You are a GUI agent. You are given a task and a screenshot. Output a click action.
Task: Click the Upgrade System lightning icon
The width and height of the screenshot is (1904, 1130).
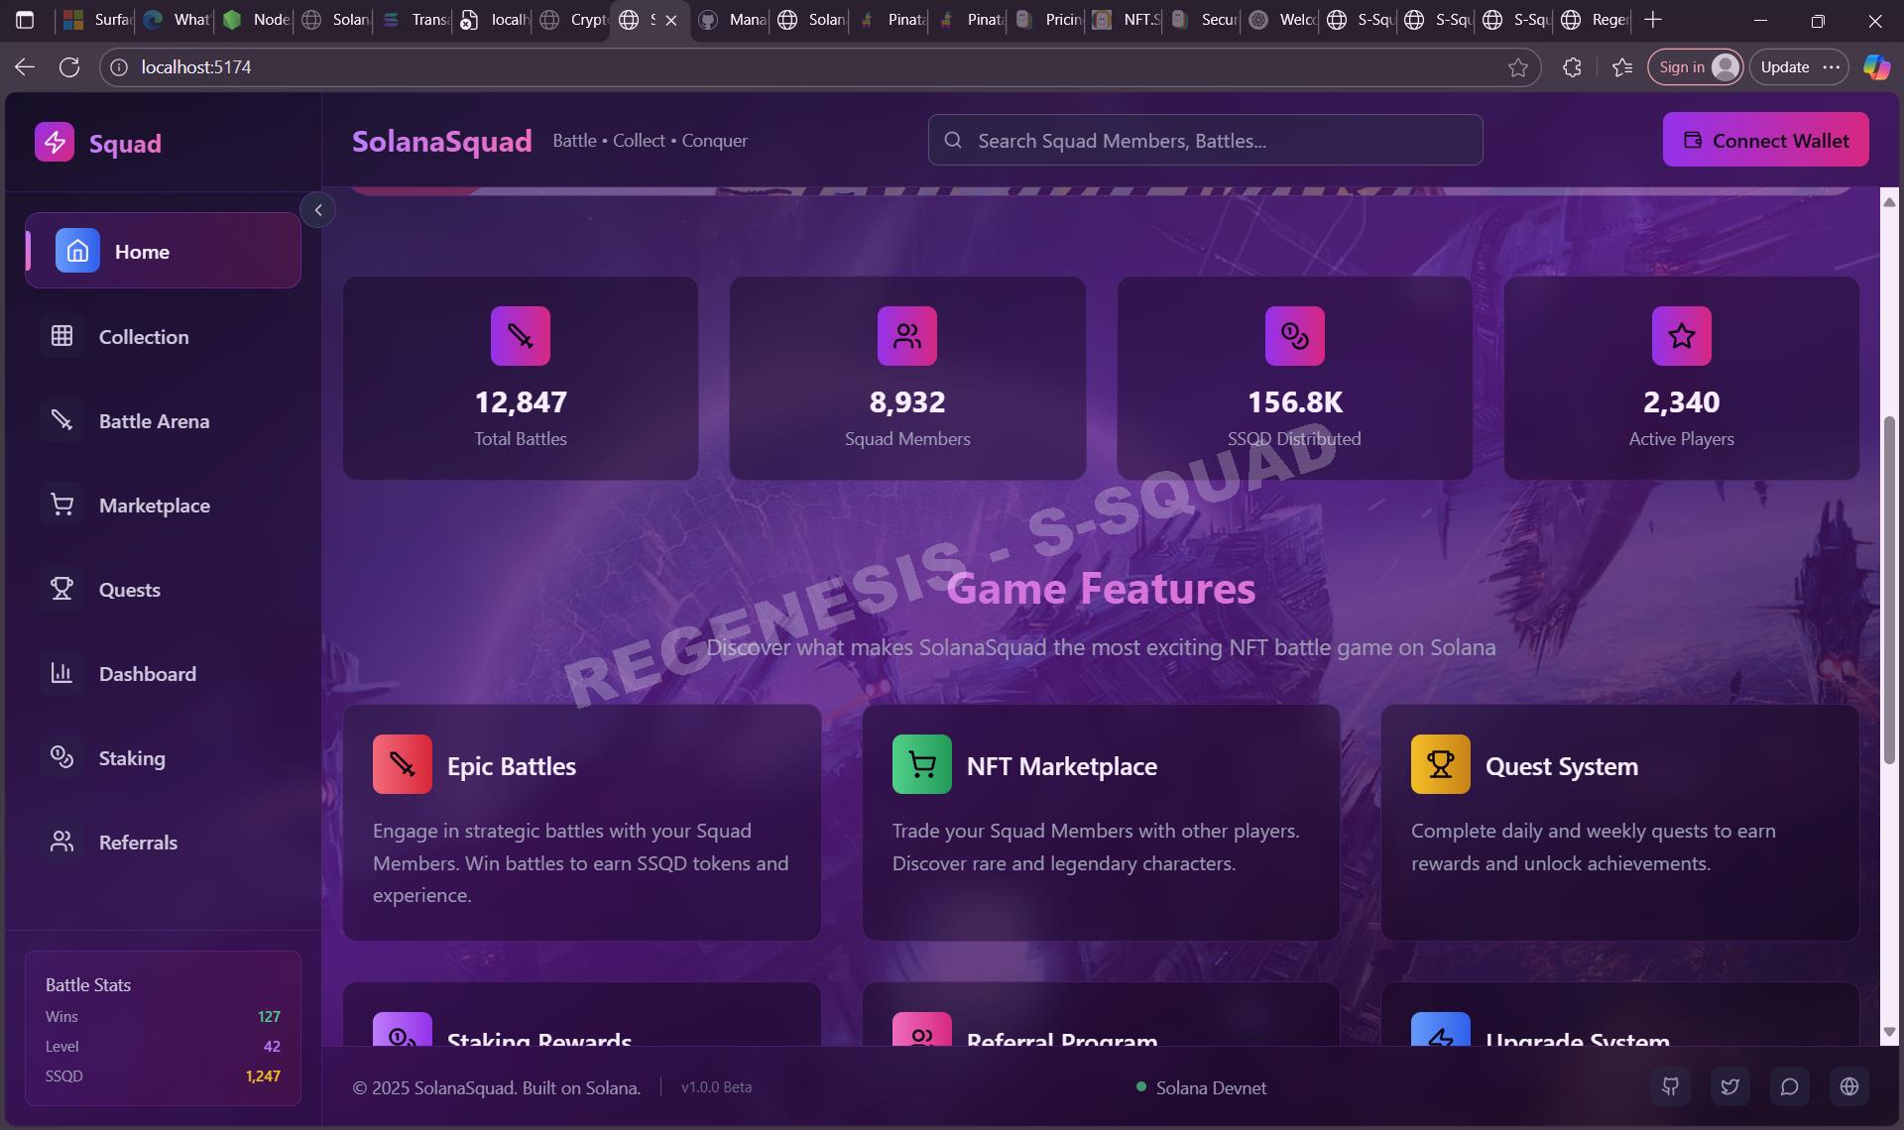coord(1441,1030)
